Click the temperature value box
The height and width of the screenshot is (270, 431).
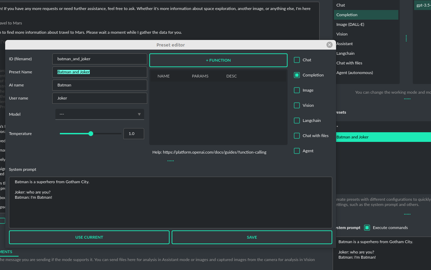[x=133, y=134]
